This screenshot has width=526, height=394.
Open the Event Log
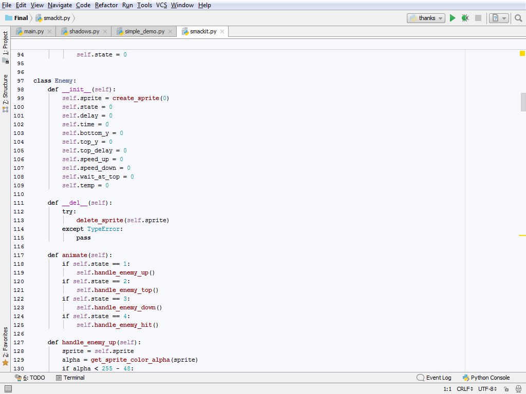pos(434,378)
